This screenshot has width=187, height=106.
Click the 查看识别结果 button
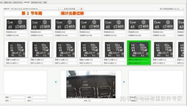(70, 9)
